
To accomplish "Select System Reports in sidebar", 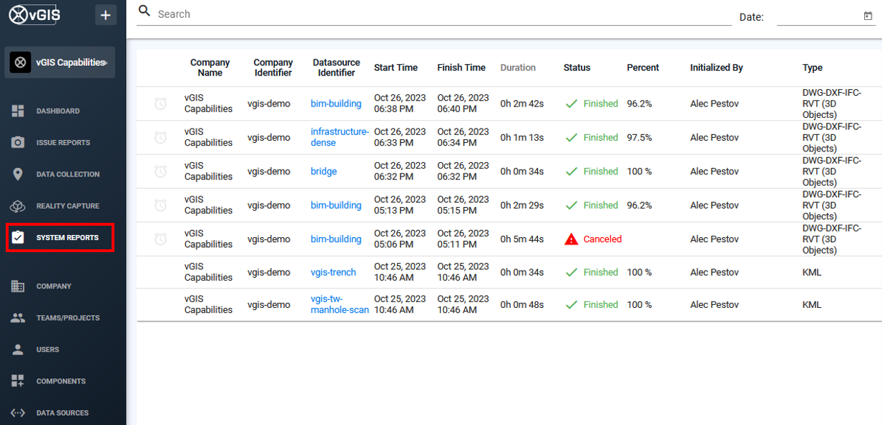I will tap(60, 237).
